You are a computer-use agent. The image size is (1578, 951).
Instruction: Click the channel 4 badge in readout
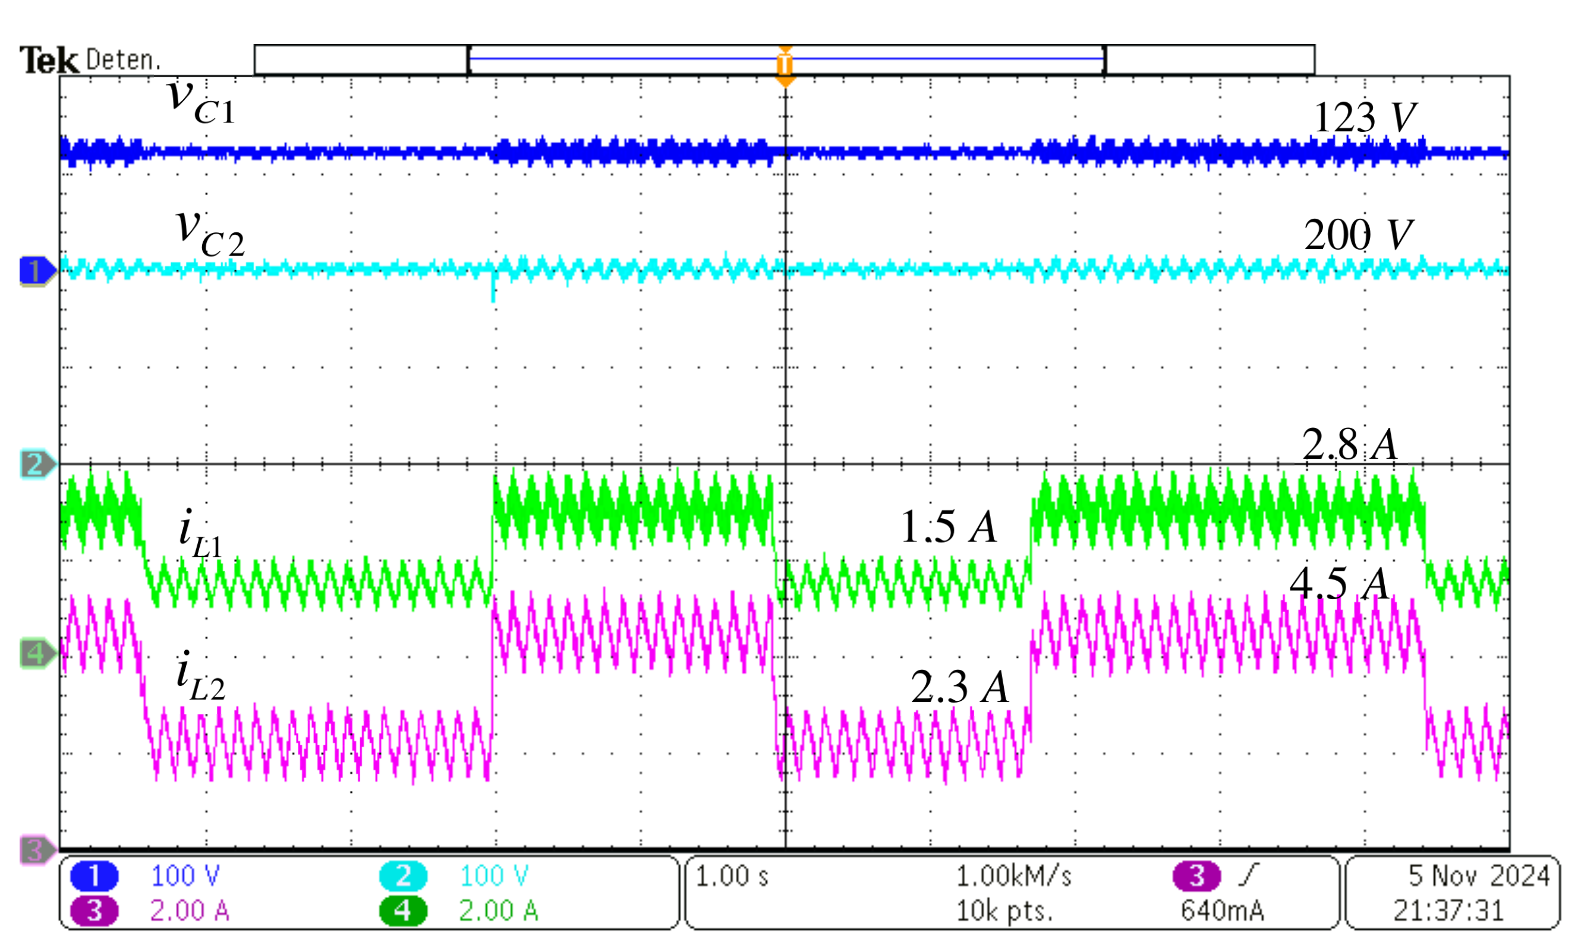pos(403,911)
